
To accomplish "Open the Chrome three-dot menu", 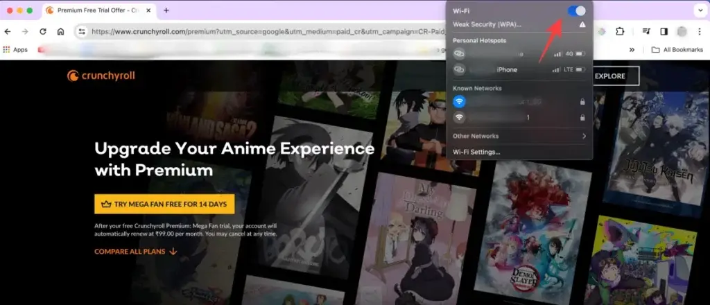I will 699,32.
